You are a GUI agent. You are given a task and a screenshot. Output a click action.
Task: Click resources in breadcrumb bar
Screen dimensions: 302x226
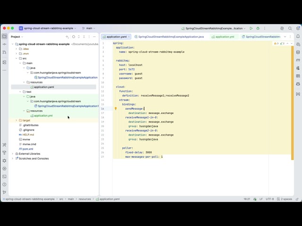click(x=85, y=199)
